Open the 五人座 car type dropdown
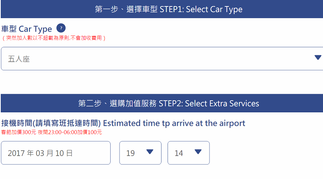Image resolution: width=323 pixels, height=179 pixels. [x=161, y=59]
